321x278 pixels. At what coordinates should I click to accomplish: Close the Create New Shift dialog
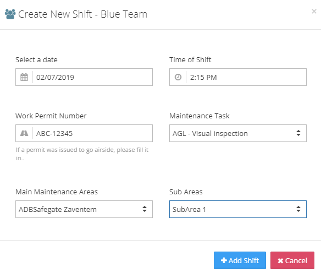[314, 11]
